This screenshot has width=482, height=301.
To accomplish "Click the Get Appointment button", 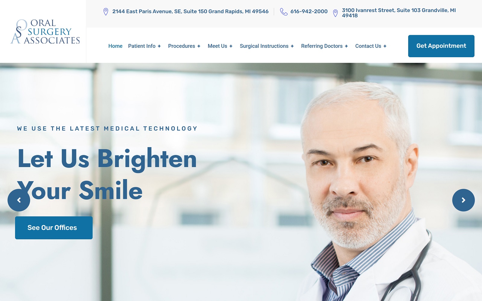I will pyautogui.click(x=441, y=46).
